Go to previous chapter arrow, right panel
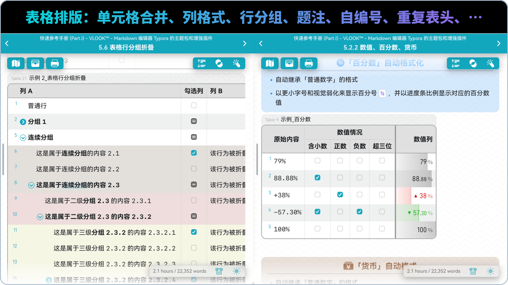Viewport: 508px width, 285px height. 261,44
